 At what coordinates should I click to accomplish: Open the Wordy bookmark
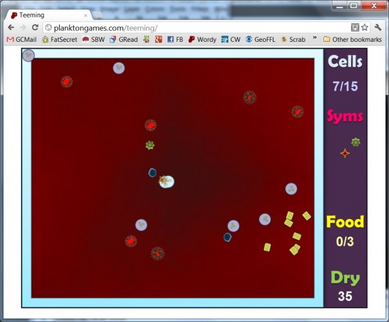[202, 39]
